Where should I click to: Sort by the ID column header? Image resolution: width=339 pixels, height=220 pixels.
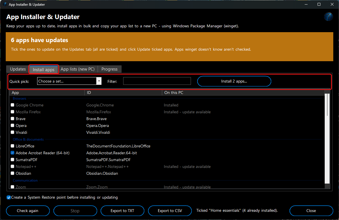click(123, 92)
